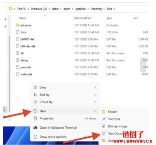
Task: Go to Roaming in the breadcrumb path
Action: (x=96, y=9)
